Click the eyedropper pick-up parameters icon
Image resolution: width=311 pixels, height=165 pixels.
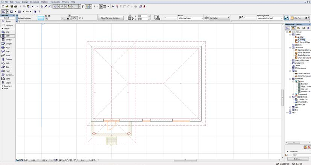coord(46,6)
